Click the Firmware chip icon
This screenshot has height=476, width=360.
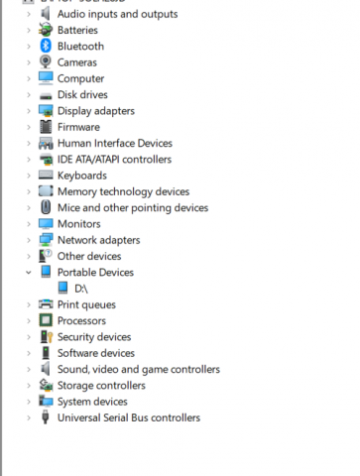(x=46, y=127)
